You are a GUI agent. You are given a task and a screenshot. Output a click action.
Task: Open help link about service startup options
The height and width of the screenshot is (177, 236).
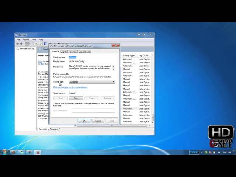coord(70,87)
